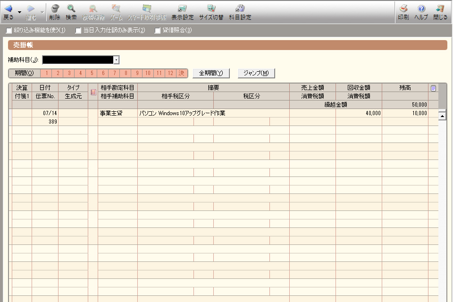Select the 事業主貸 account cell
Viewport: 453px width, 302px height.
[x=118, y=113]
